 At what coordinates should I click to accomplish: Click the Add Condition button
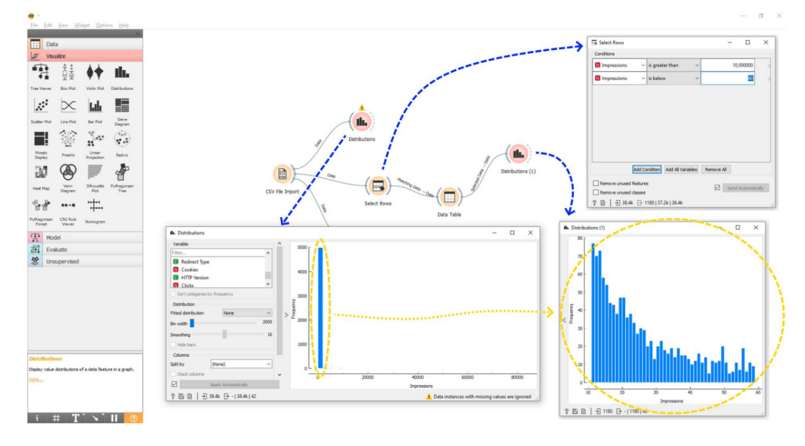[x=646, y=169]
